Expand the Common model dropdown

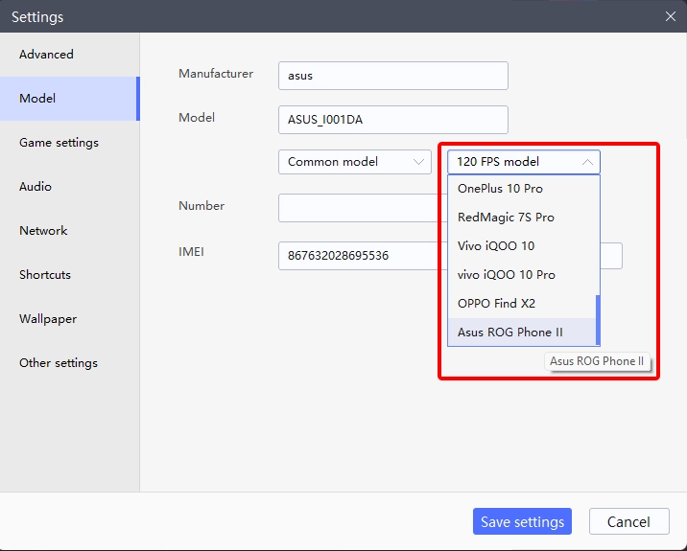click(355, 162)
